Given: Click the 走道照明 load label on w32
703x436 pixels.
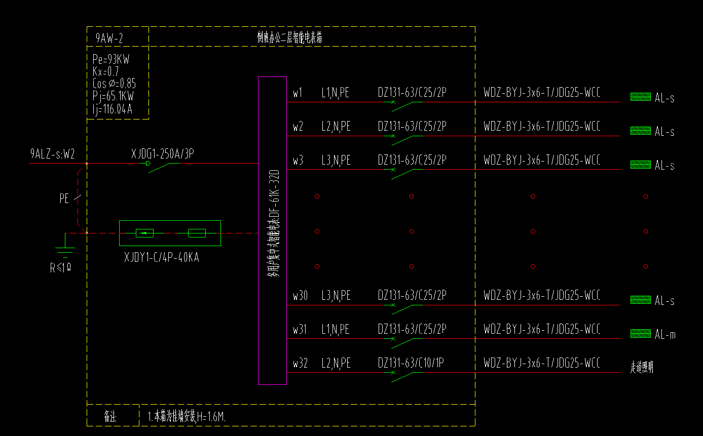Looking at the screenshot, I should [642, 368].
